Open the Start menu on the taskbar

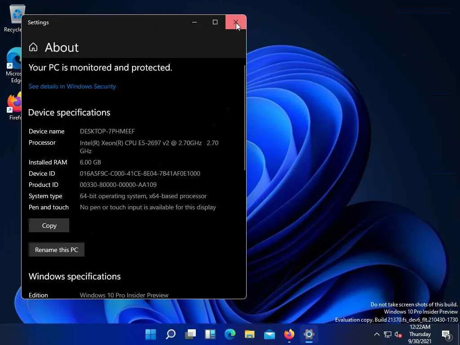pos(151,334)
